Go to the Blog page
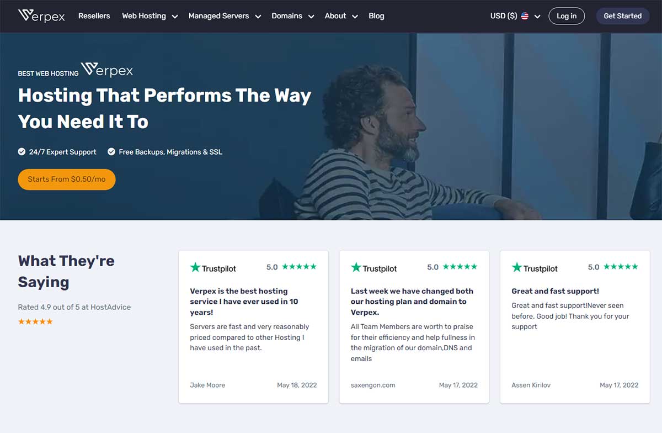The image size is (662, 433). (376, 16)
